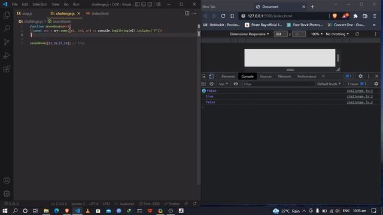Open the Brave wallet icon
The image size is (383, 215).
click(365, 16)
